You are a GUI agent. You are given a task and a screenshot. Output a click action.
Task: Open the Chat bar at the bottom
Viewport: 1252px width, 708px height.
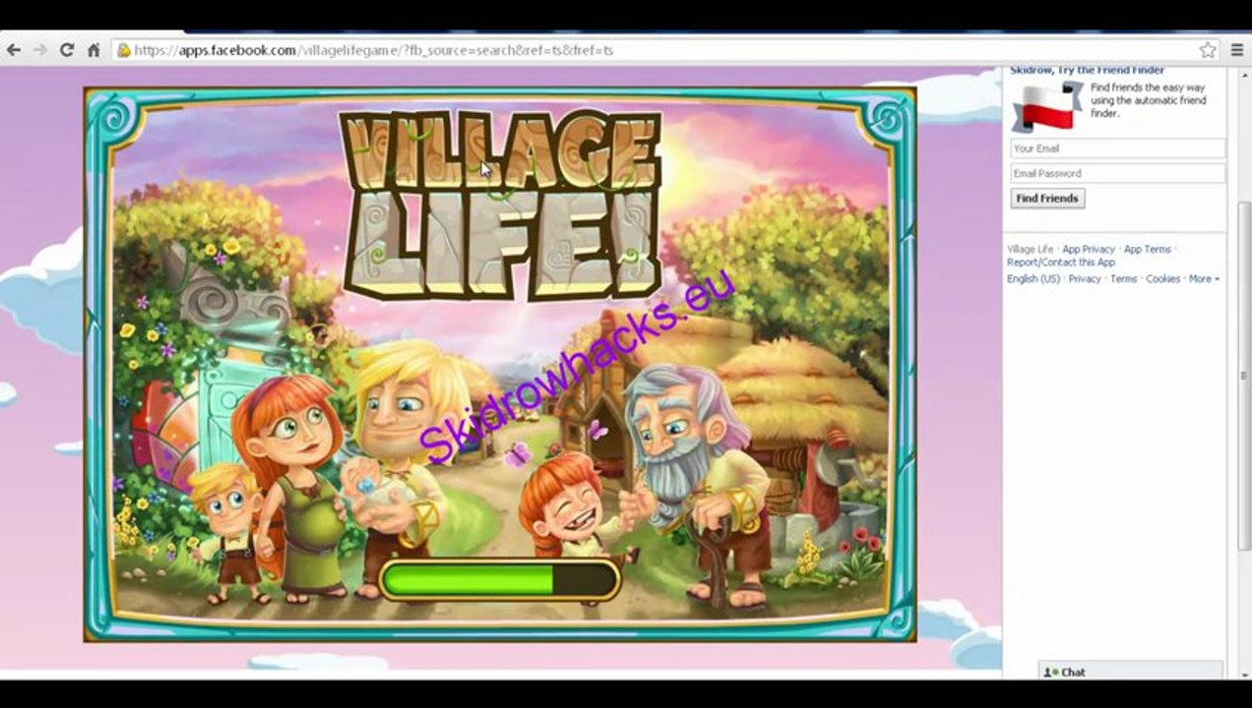pos(1131,672)
